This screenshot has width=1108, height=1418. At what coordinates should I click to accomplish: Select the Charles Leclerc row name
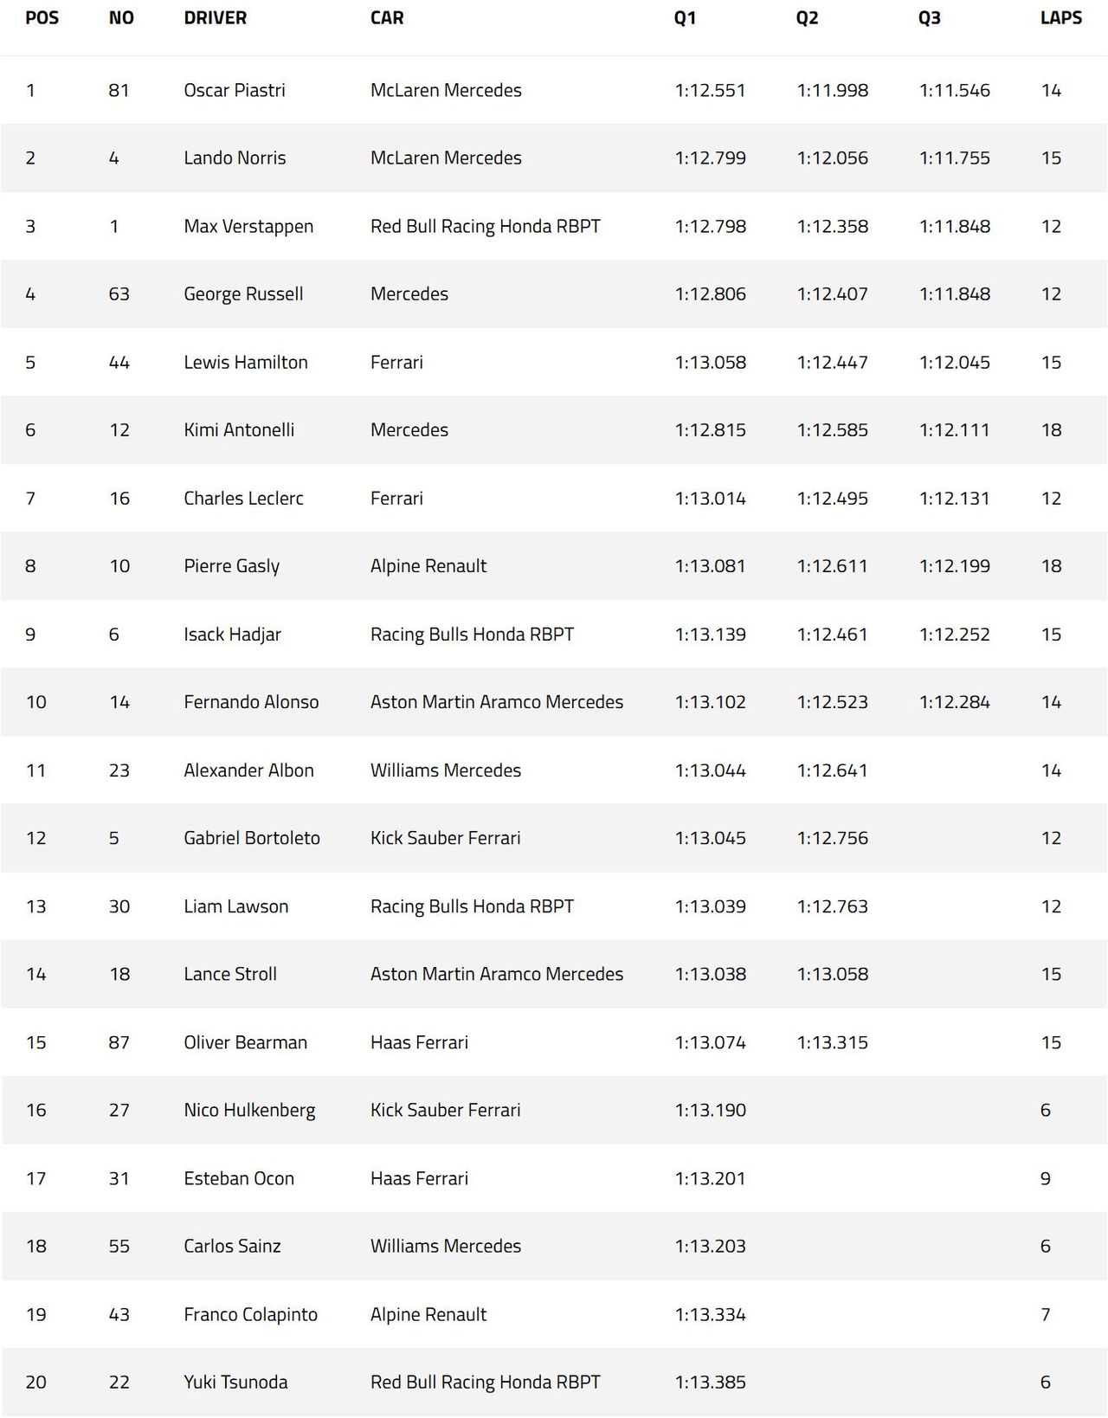click(243, 498)
